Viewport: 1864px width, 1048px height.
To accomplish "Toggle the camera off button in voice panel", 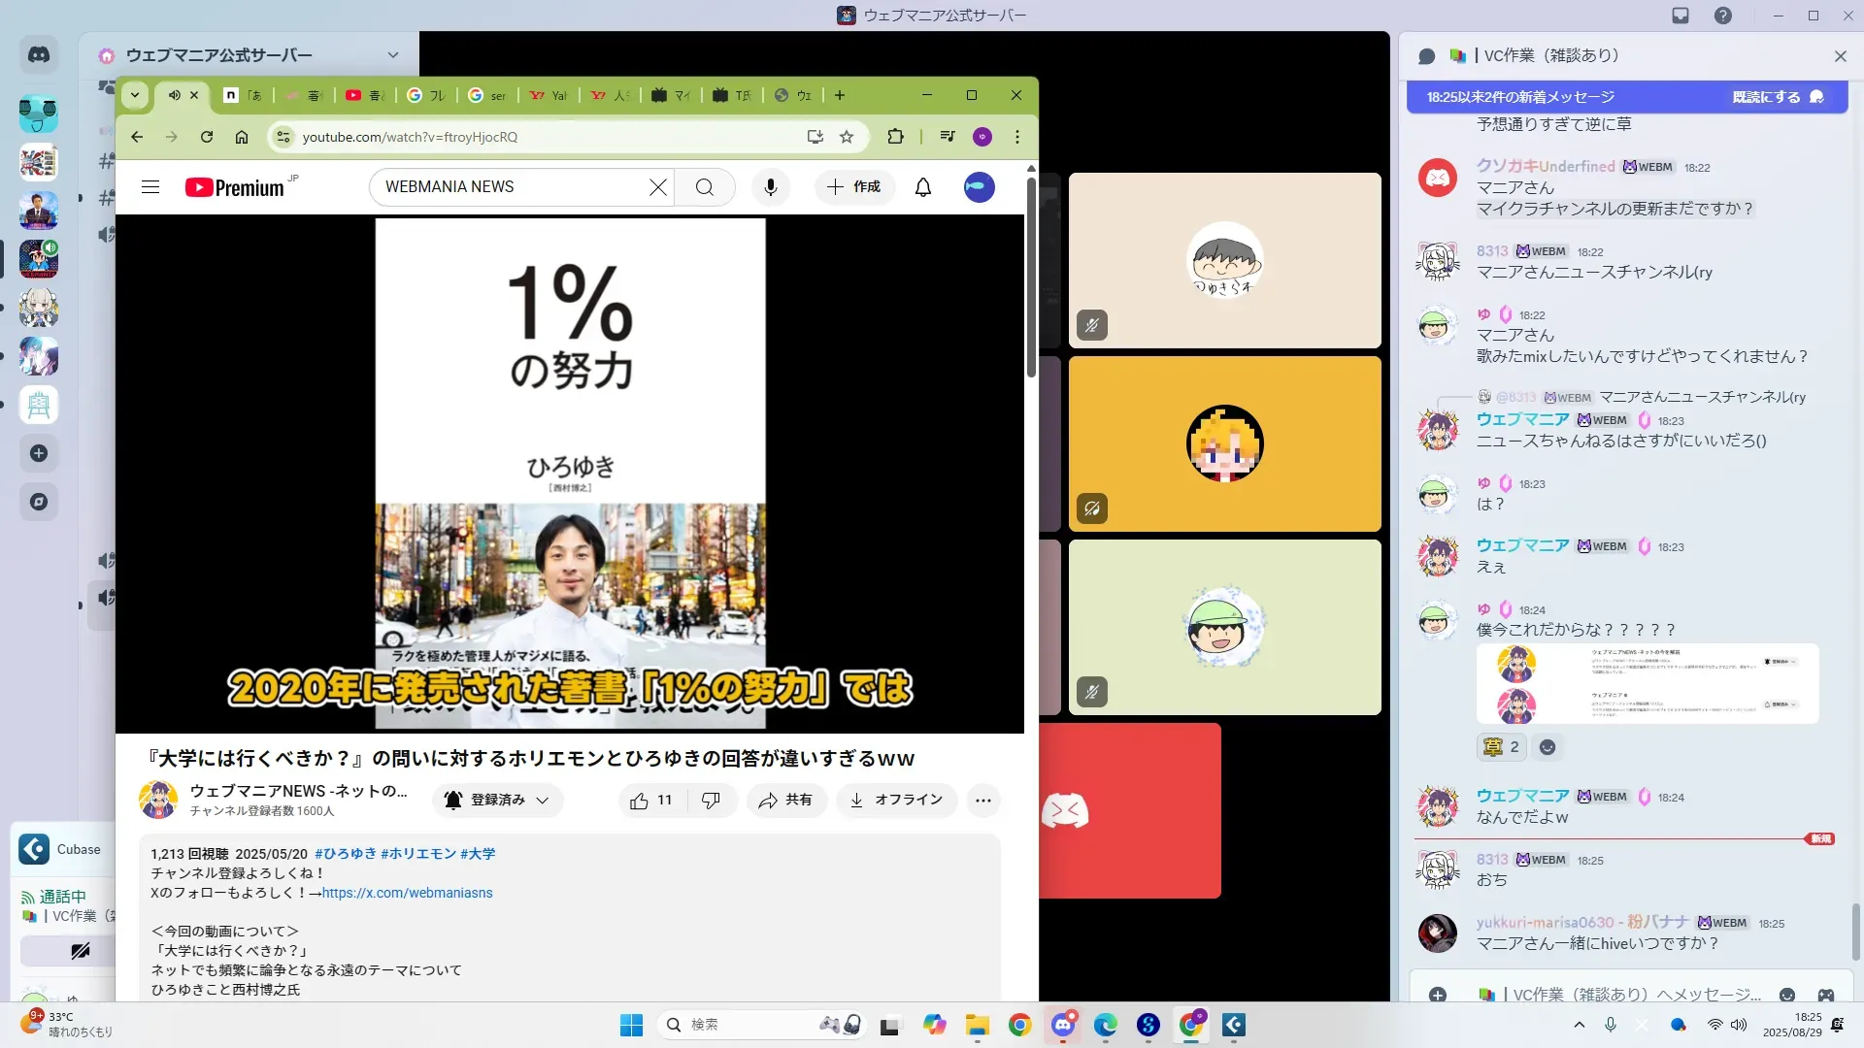I will coord(80,951).
